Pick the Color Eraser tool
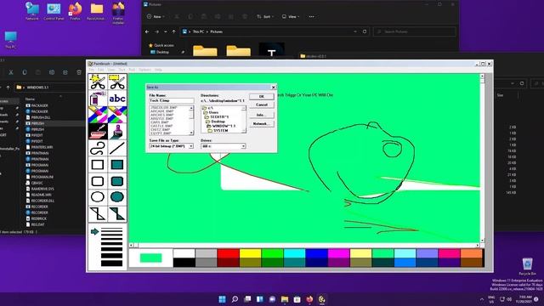The width and height of the screenshot is (544, 306). click(98, 115)
